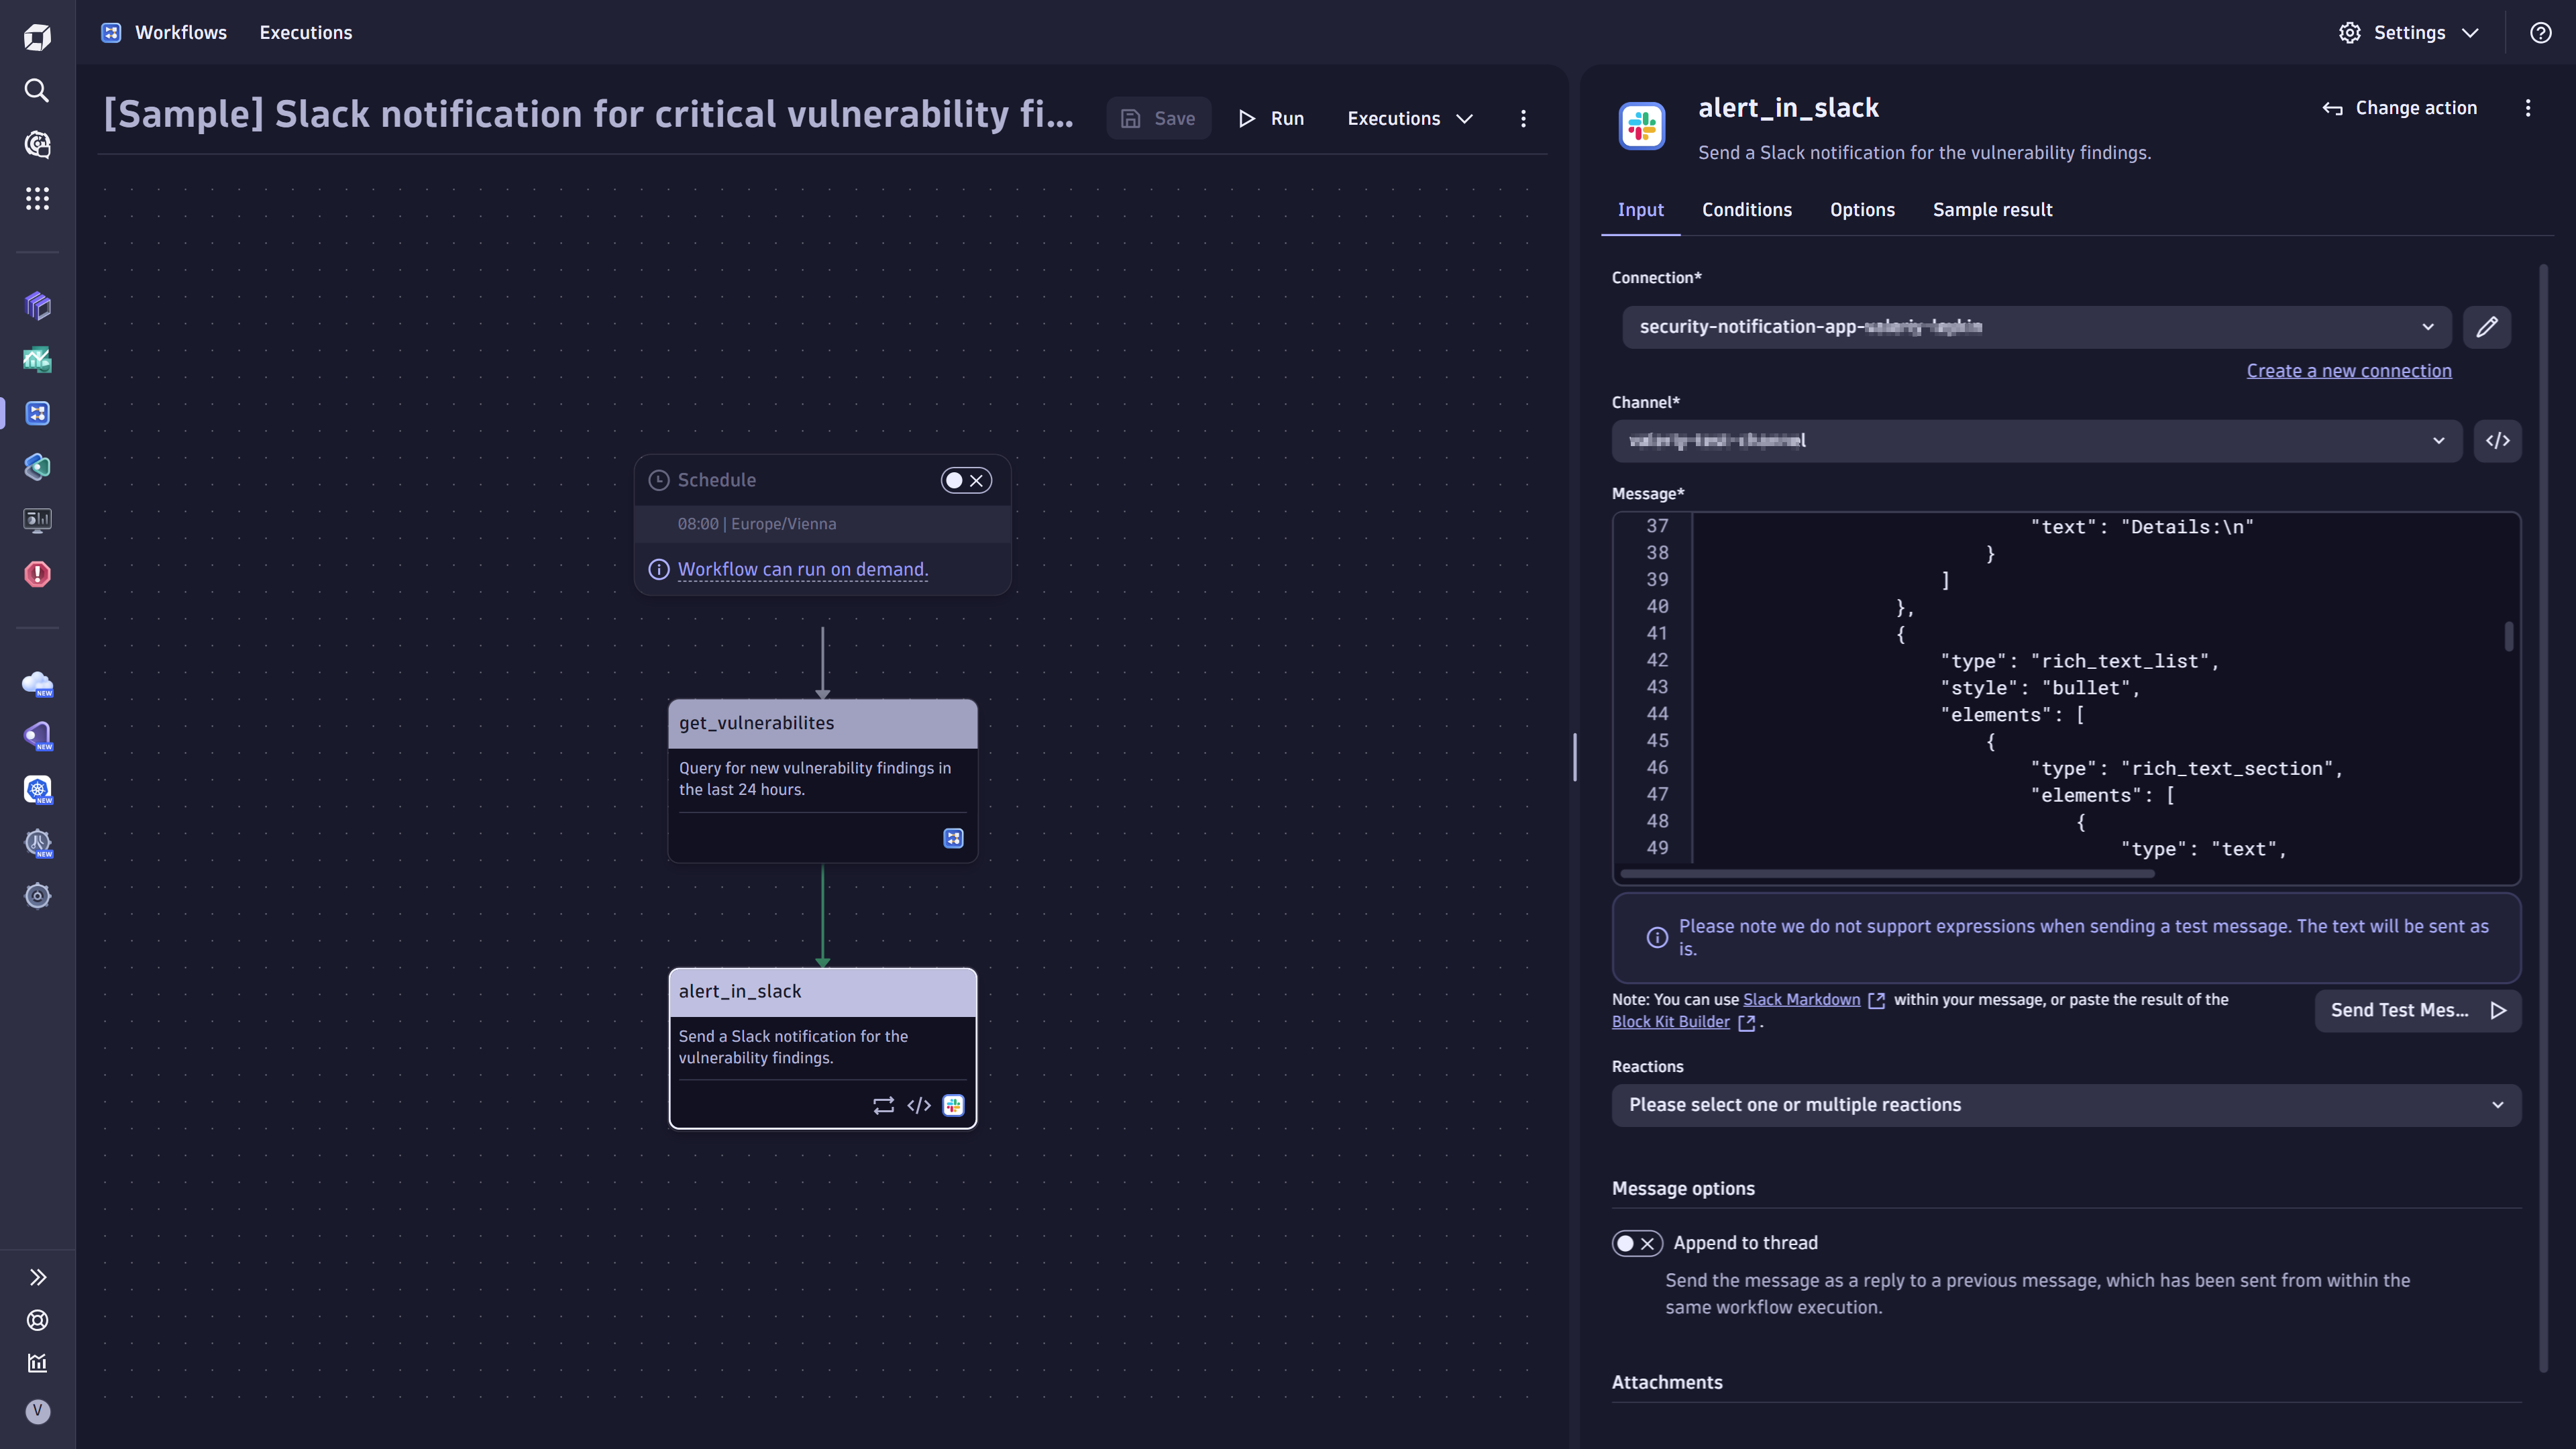Image resolution: width=2576 pixels, height=1449 pixels.
Task: Switch to the Conditions tab
Action: 1747,210
